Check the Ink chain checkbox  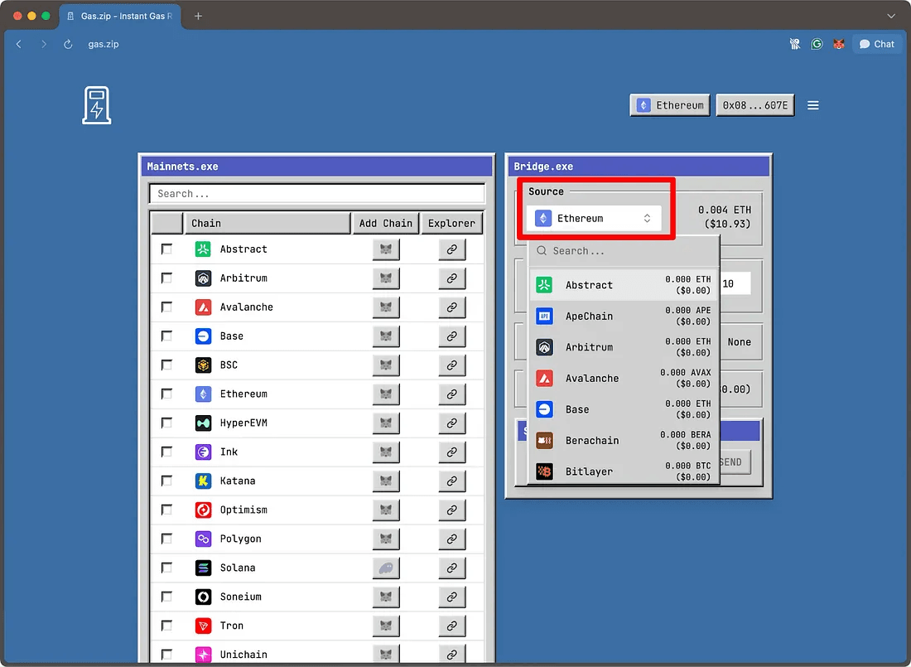(x=166, y=452)
